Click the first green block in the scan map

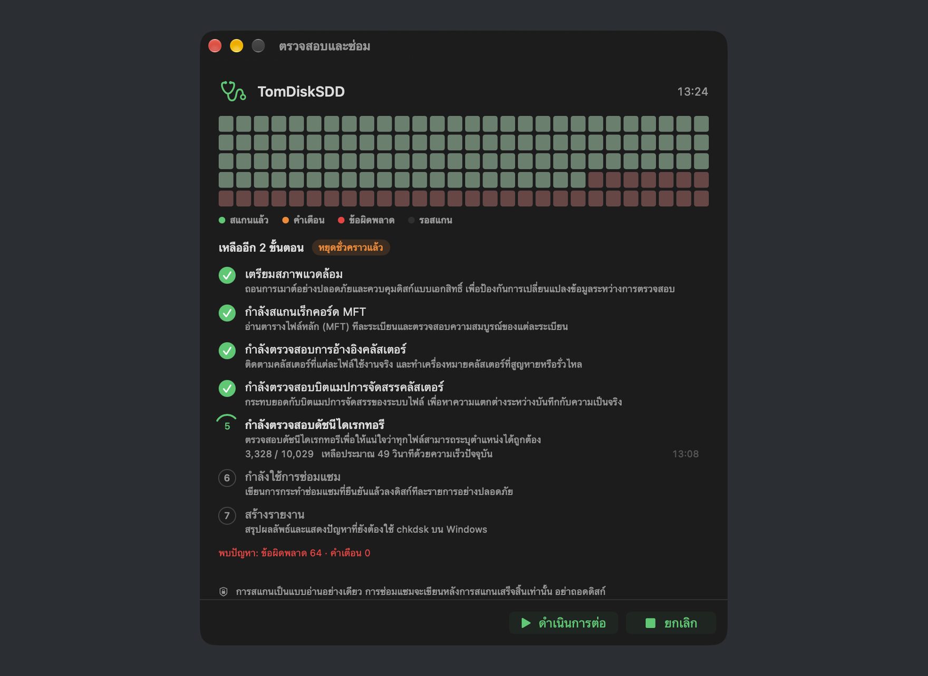226,124
